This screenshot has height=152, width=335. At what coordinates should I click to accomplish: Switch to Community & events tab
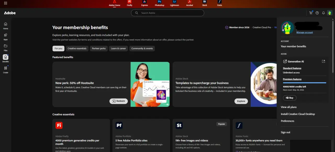coord(142,49)
